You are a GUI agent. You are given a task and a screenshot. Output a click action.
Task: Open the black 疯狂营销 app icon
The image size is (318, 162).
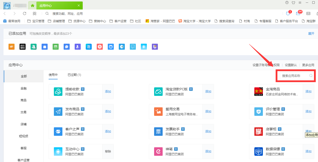(23, 47)
